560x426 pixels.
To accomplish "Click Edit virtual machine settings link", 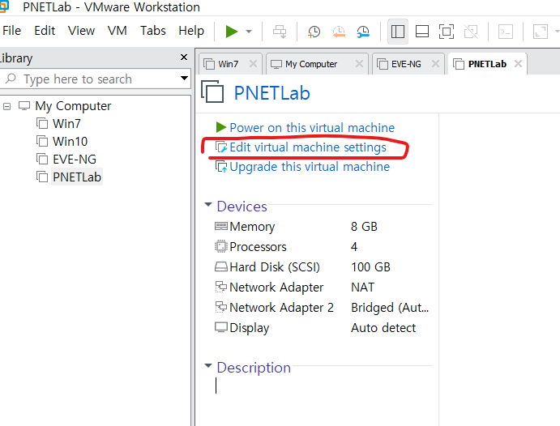I will [308, 147].
